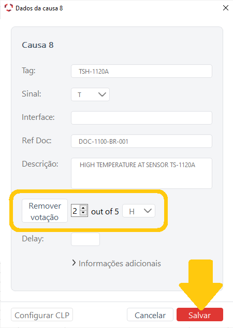Click the Causa 8 heading
The image size is (233, 328).
point(38,45)
